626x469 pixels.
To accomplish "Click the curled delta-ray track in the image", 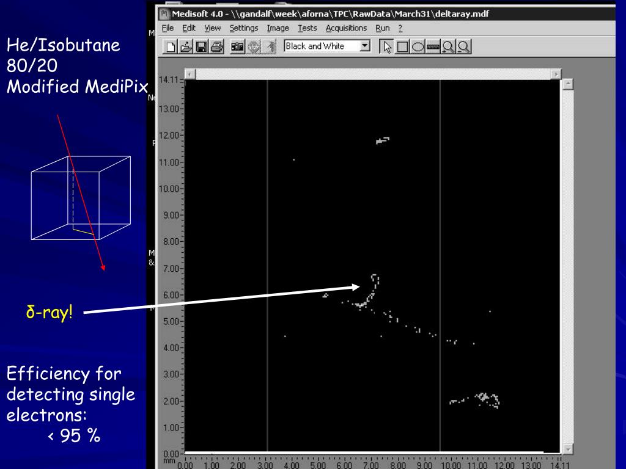I will coord(367,291).
